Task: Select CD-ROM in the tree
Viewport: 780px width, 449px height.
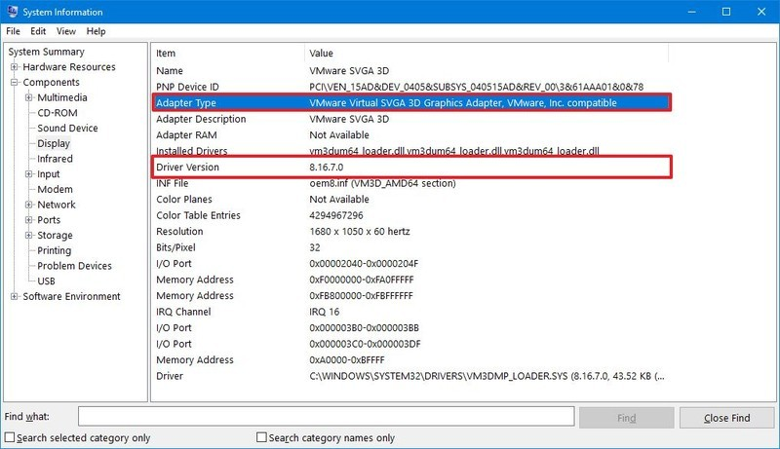Action: click(x=58, y=113)
